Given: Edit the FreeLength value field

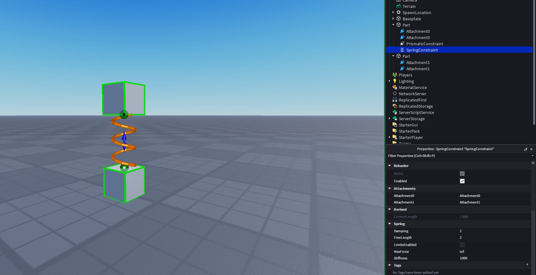Looking at the screenshot, I should point(494,238).
